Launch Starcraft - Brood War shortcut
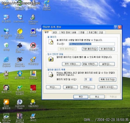130x123 pixels. (20, 62)
